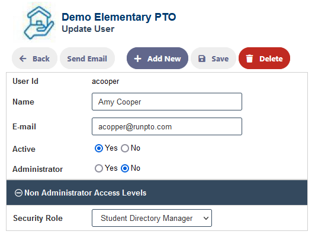Click the E-mail input field
Viewport: 315px width, 241px height.
[167, 126]
